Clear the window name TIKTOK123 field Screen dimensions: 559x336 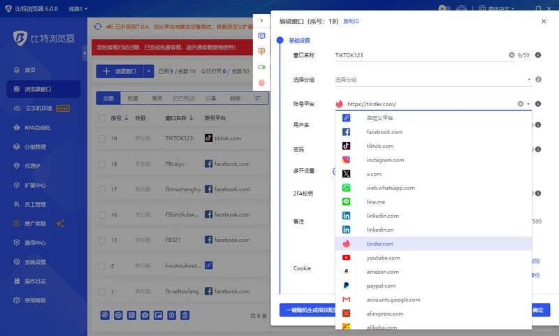pyautogui.click(x=511, y=55)
